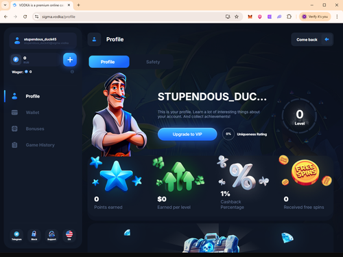Open Profile in the sidebar menu
This screenshot has height=257, width=343.
(x=33, y=96)
